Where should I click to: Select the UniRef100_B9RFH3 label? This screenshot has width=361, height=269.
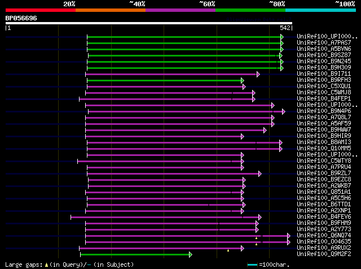[324, 80]
